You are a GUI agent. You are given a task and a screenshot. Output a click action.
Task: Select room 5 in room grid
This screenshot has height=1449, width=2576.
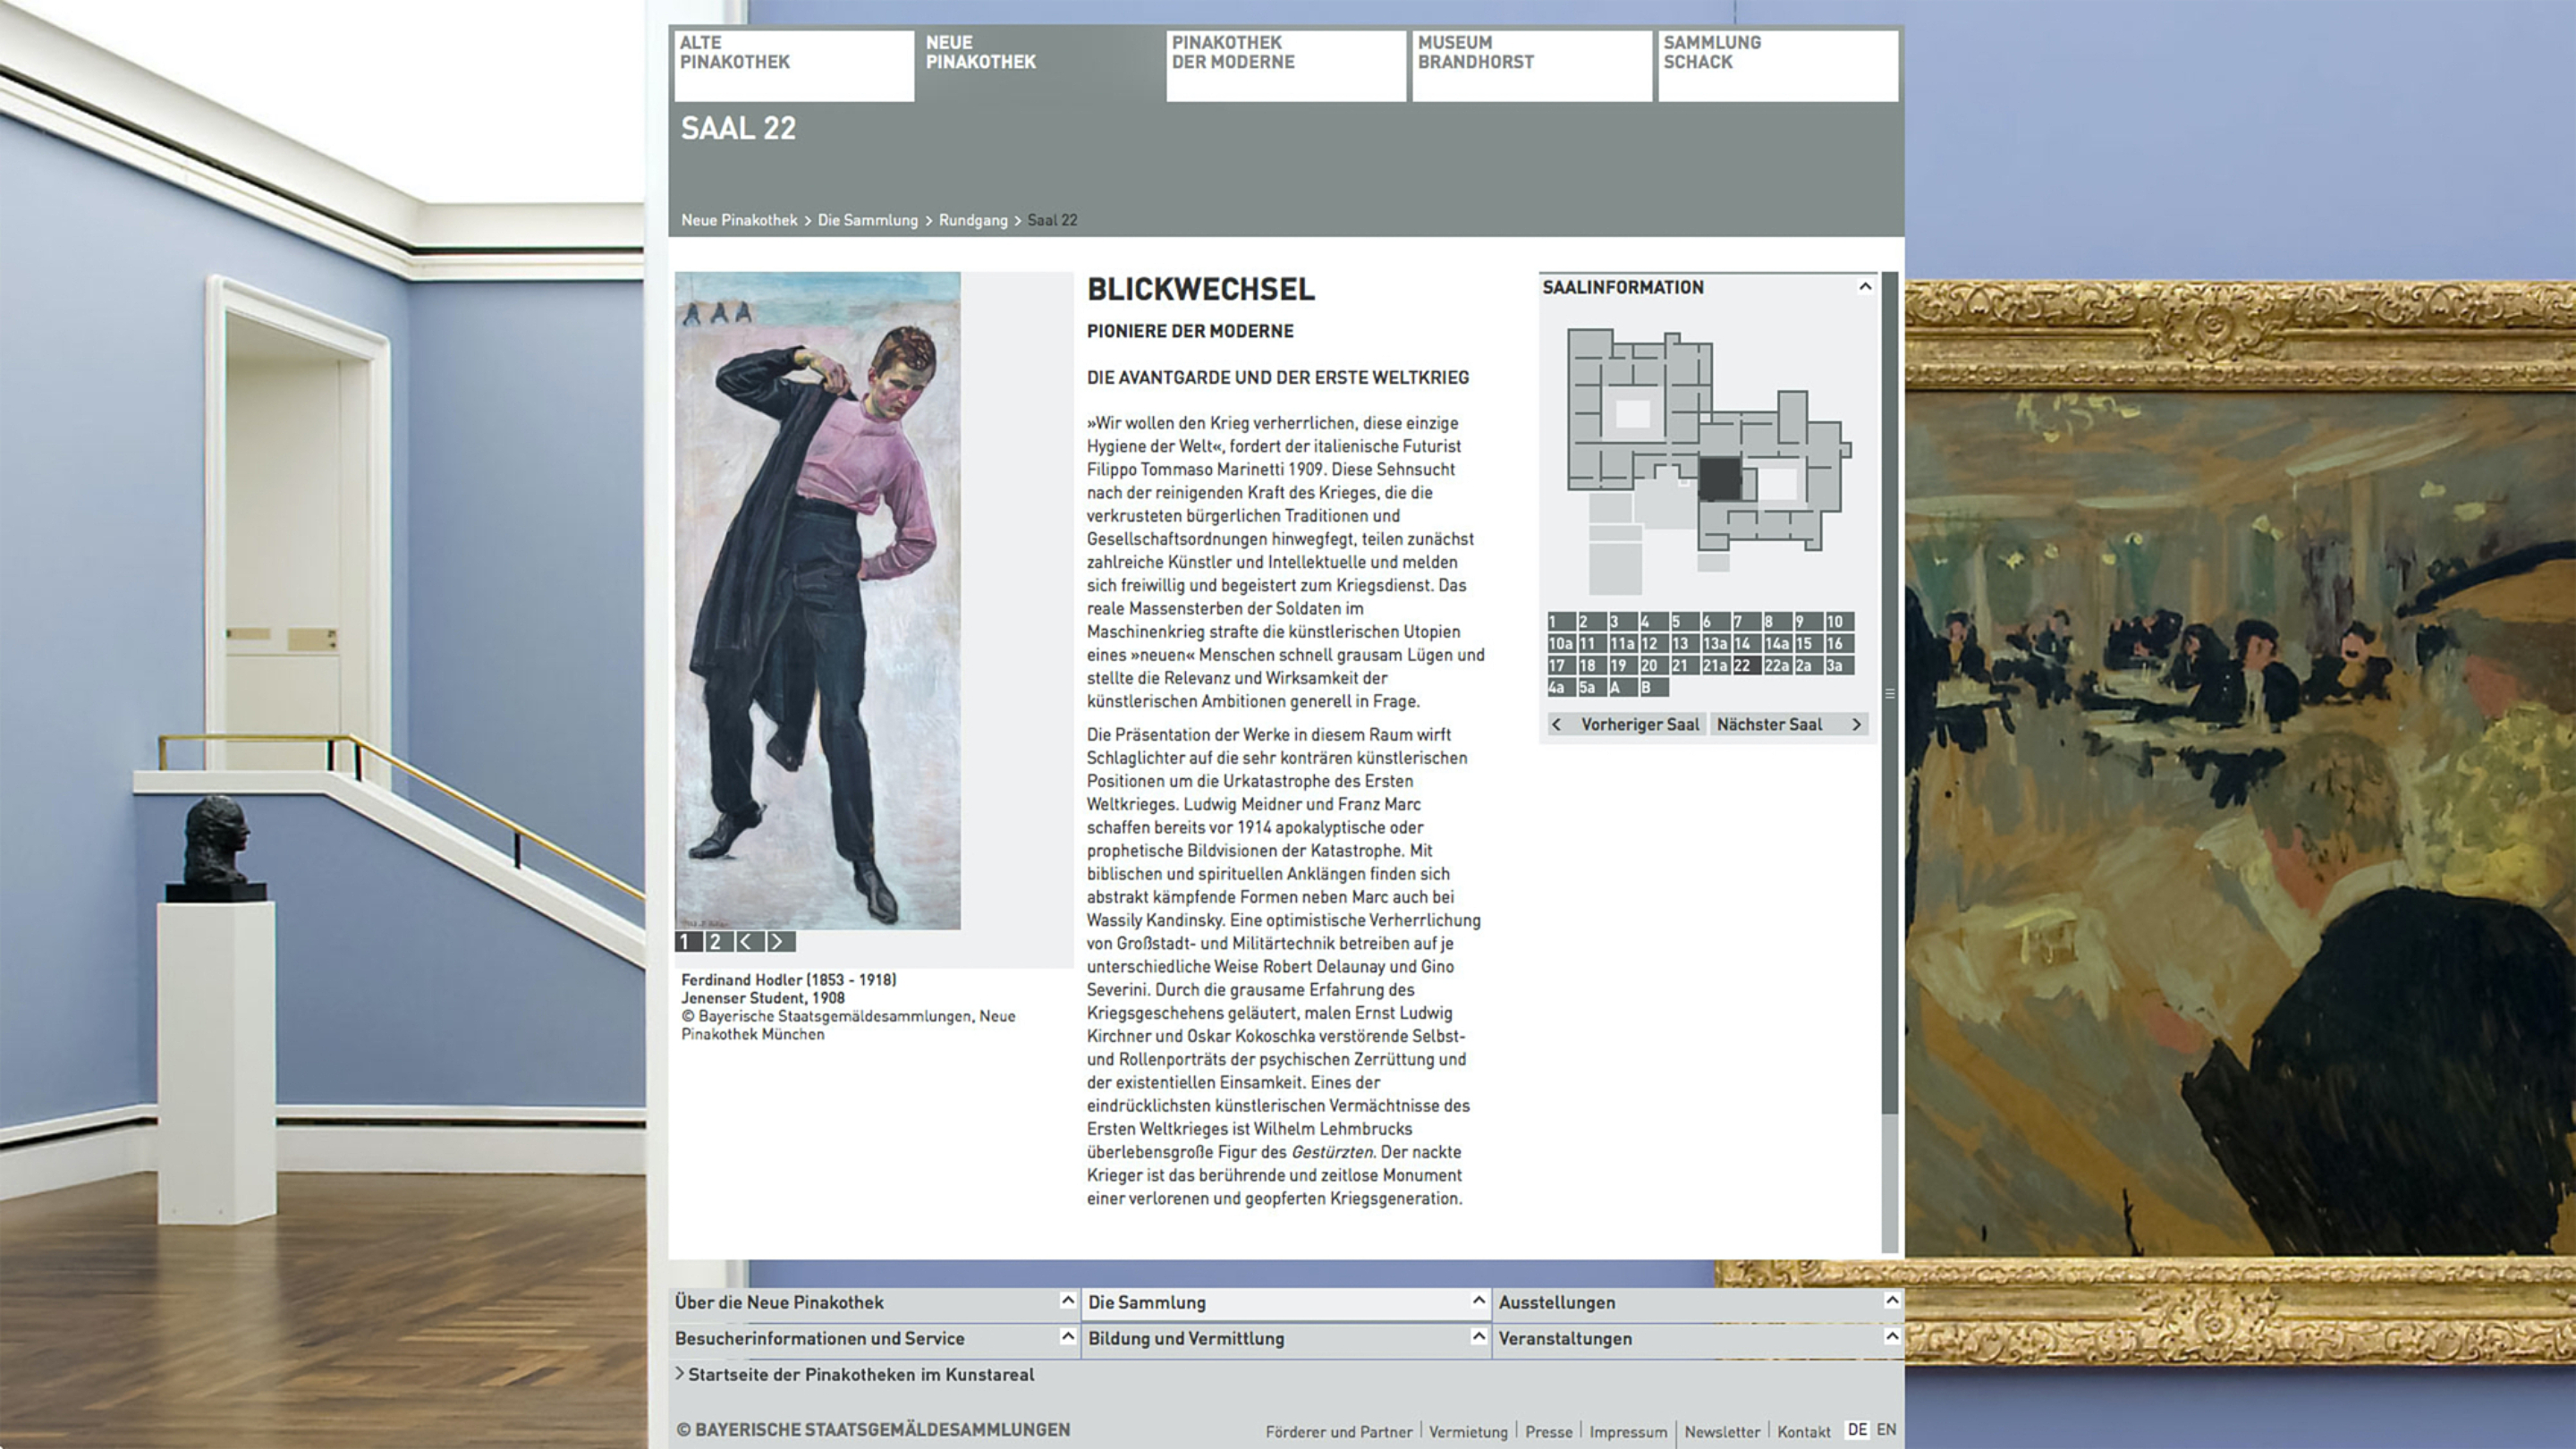click(x=1686, y=622)
